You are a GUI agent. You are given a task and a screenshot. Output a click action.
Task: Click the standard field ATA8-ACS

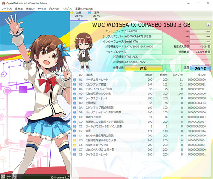point(168,57)
